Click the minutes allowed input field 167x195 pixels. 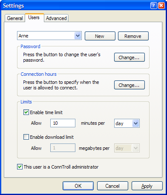[x=63, y=123]
